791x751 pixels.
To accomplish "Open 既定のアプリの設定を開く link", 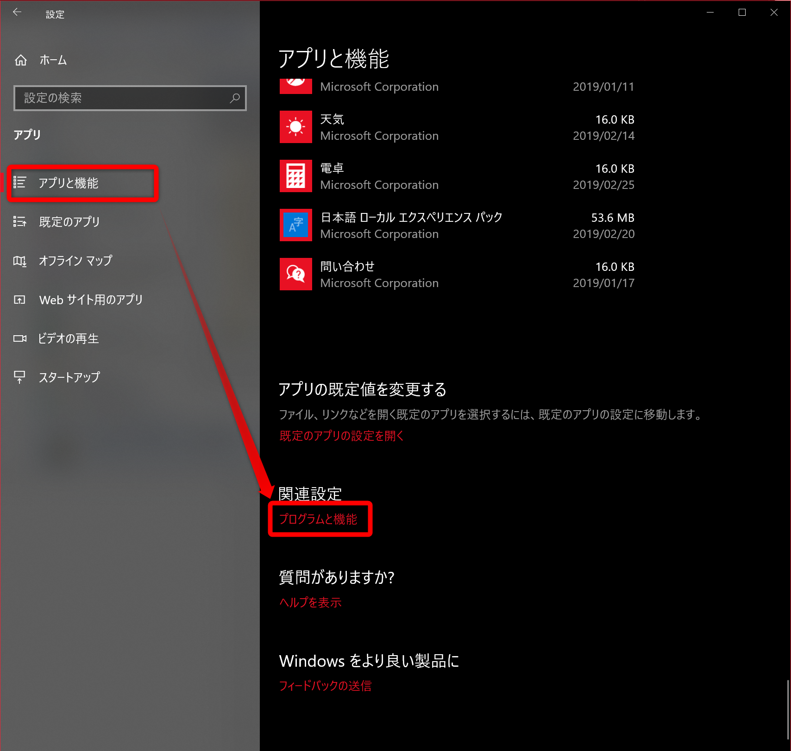I will point(342,436).
